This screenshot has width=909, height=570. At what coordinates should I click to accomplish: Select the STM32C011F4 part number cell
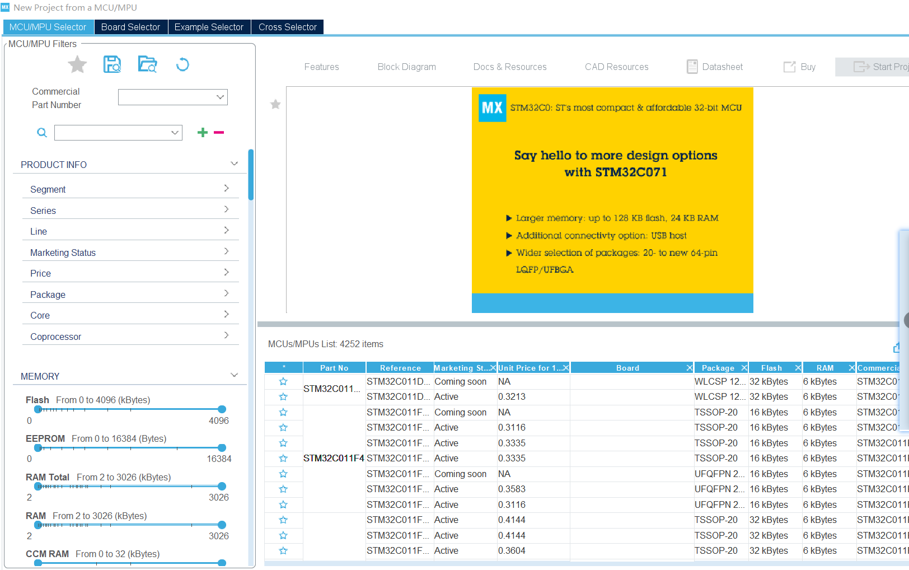pos(334,458)
